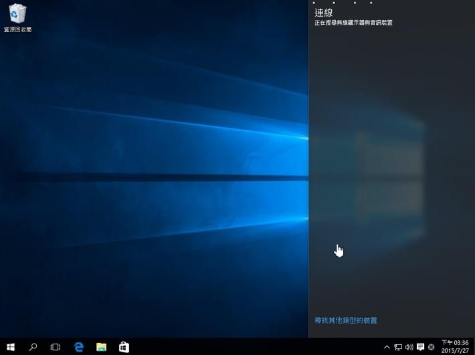Open the clock showing 下午 03:36
475x355 pixels.
pyautogui.click(x=455, y=347)
